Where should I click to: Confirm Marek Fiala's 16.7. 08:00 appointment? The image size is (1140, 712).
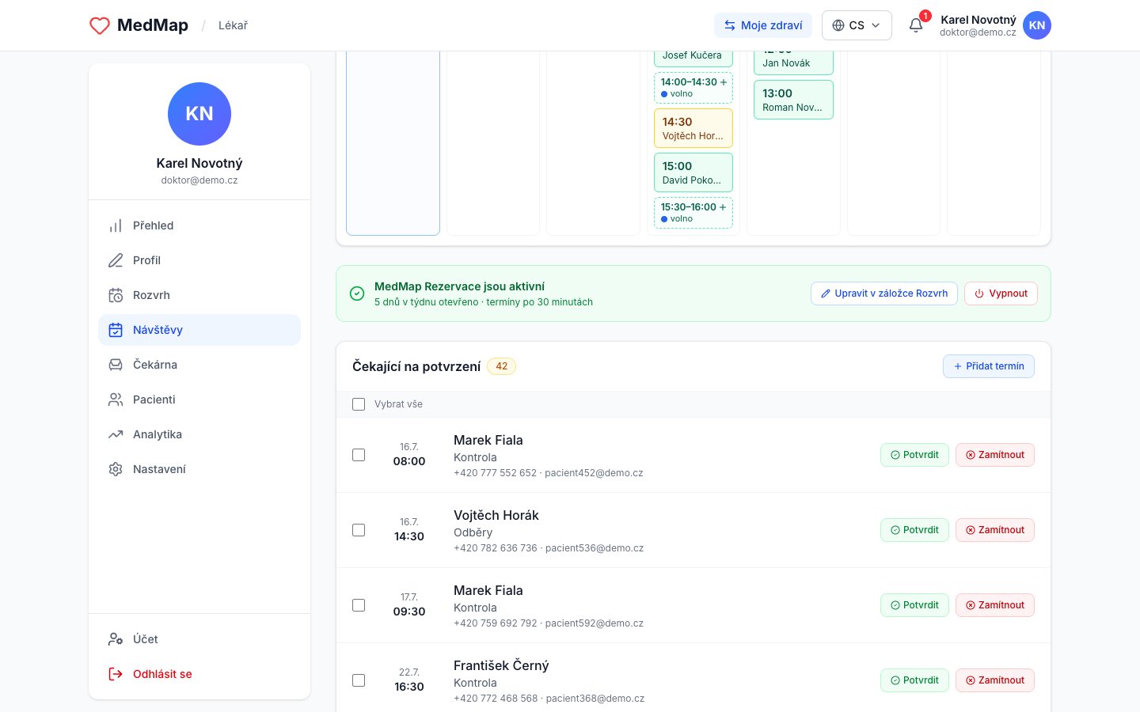point(914,455)
